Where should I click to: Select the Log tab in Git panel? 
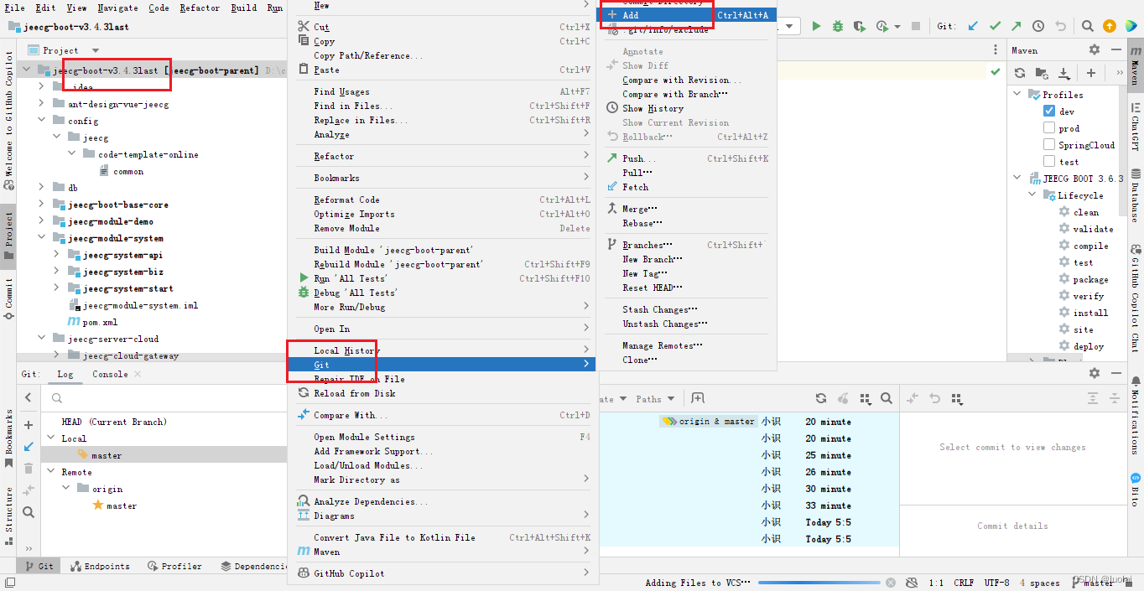tap(65, 374)
